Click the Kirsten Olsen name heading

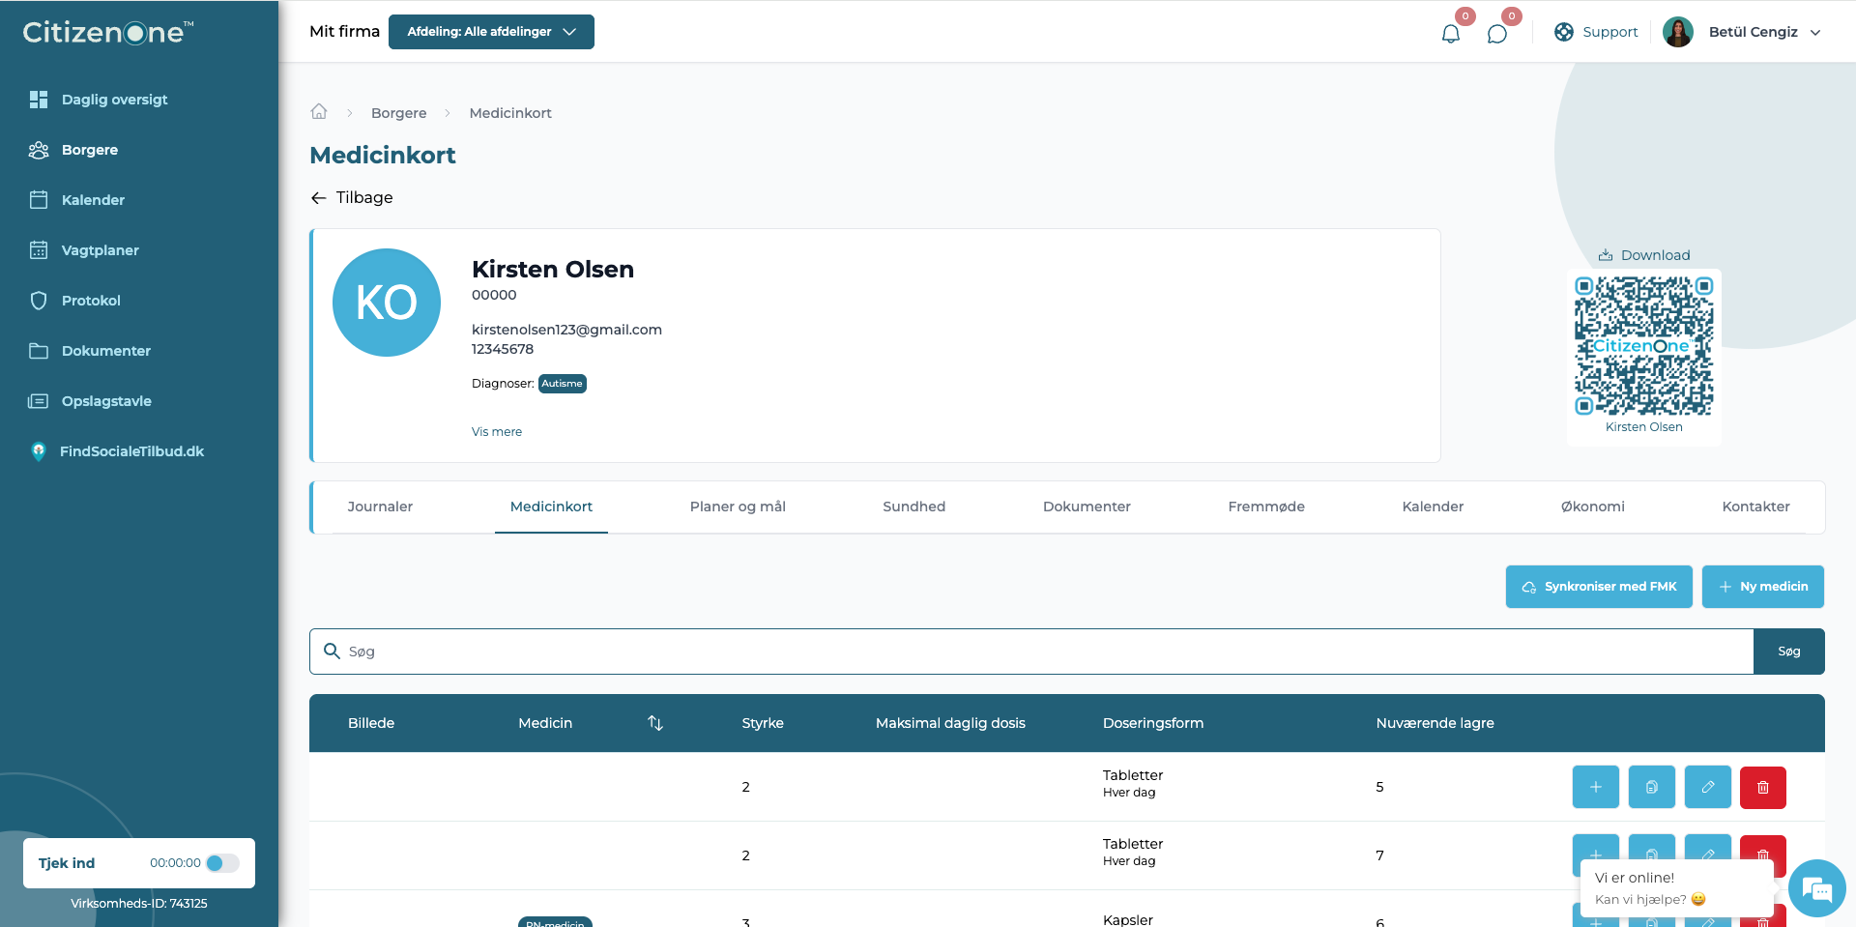553,270
